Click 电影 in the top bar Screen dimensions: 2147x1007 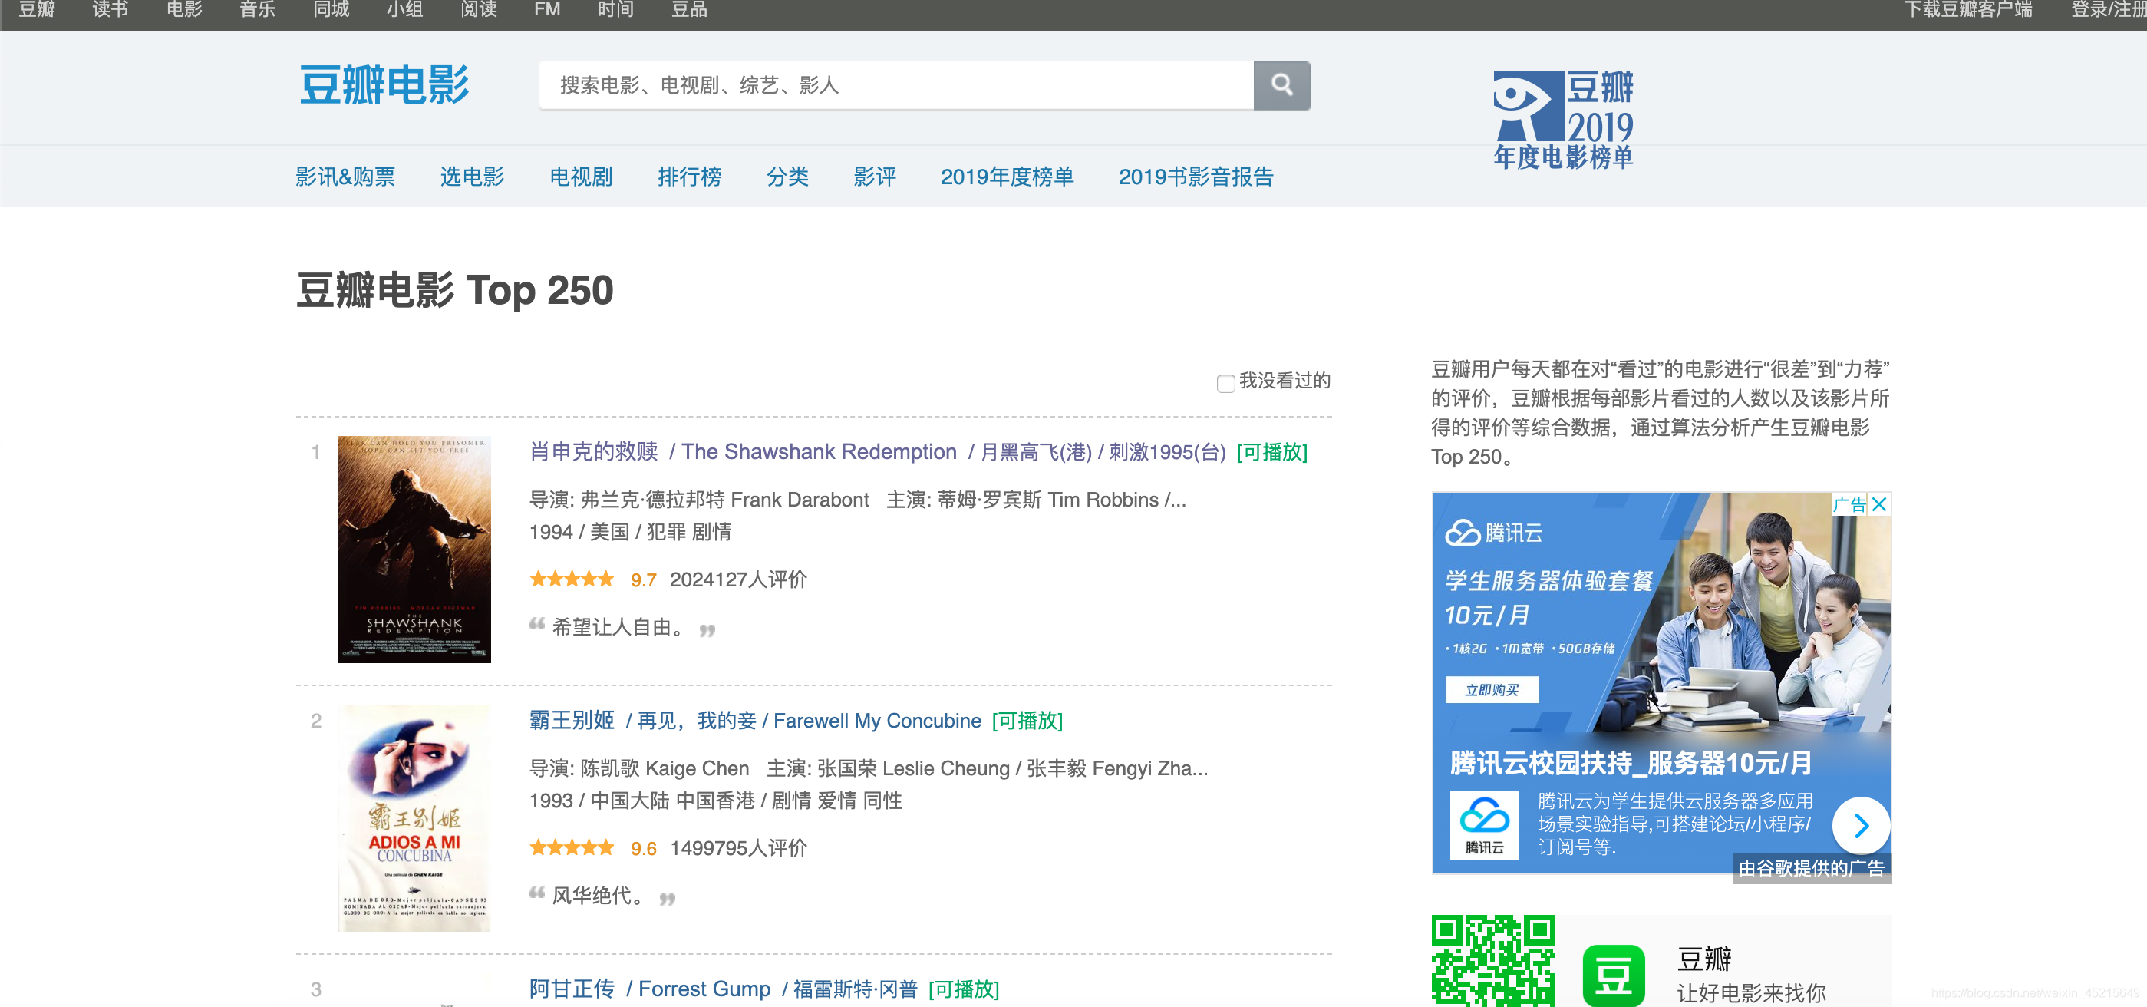point(184,10)
